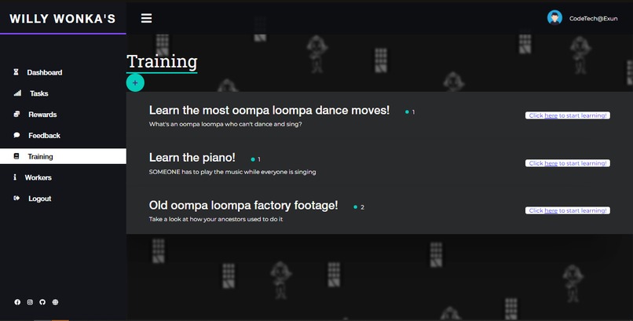
Task: Open the globe website icon
Action: (55, 302)
